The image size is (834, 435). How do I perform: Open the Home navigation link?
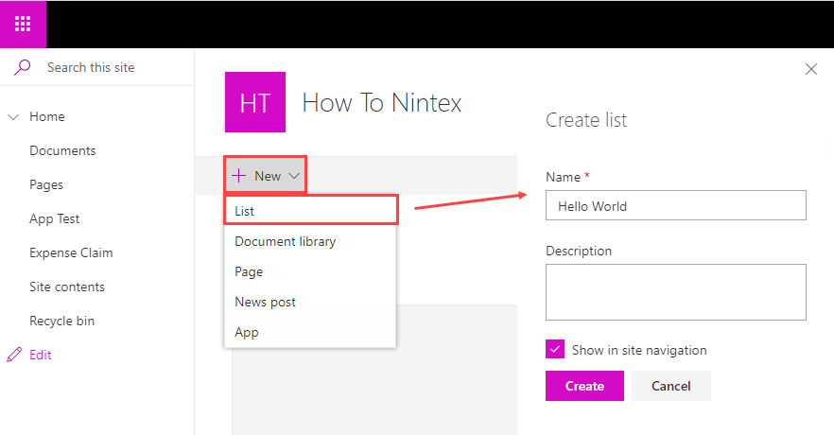(47, 116)
